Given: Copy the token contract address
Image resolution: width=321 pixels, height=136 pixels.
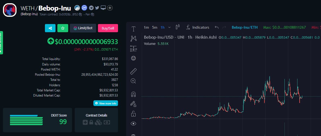Looking at the screenshot, I should 80,15.
